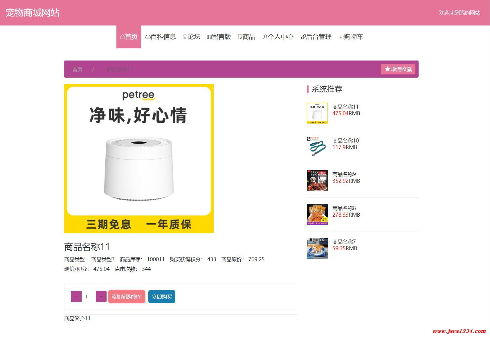Open the 后台管理 menu item
This screenshot has width=490, height=338.
coord(316,37)
